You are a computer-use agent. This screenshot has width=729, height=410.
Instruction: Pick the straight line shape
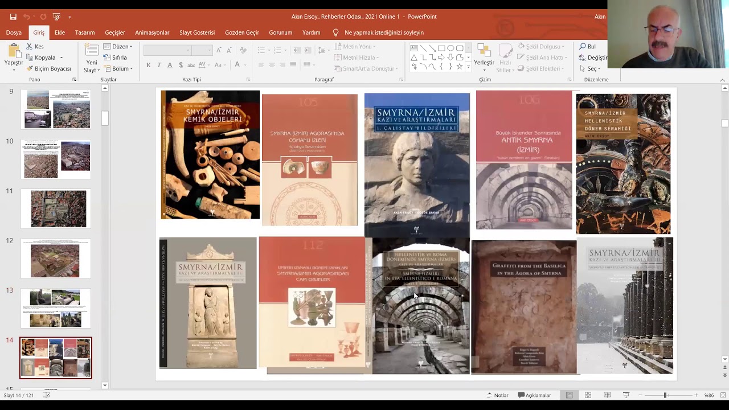point(423,48)
